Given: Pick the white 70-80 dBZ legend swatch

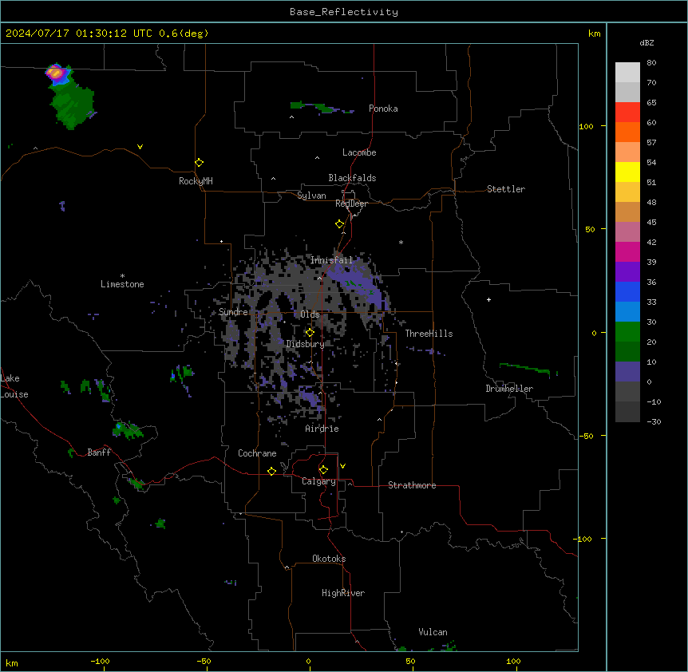Looking at the screenshot, I should [627, 73].
